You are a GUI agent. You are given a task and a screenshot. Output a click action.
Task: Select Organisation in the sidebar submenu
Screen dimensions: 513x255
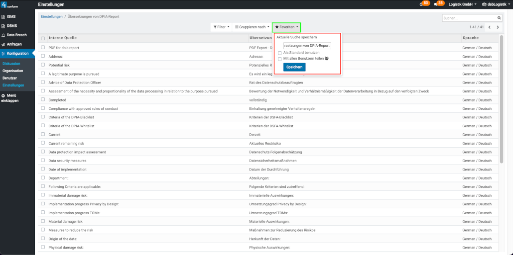point(12,71)
